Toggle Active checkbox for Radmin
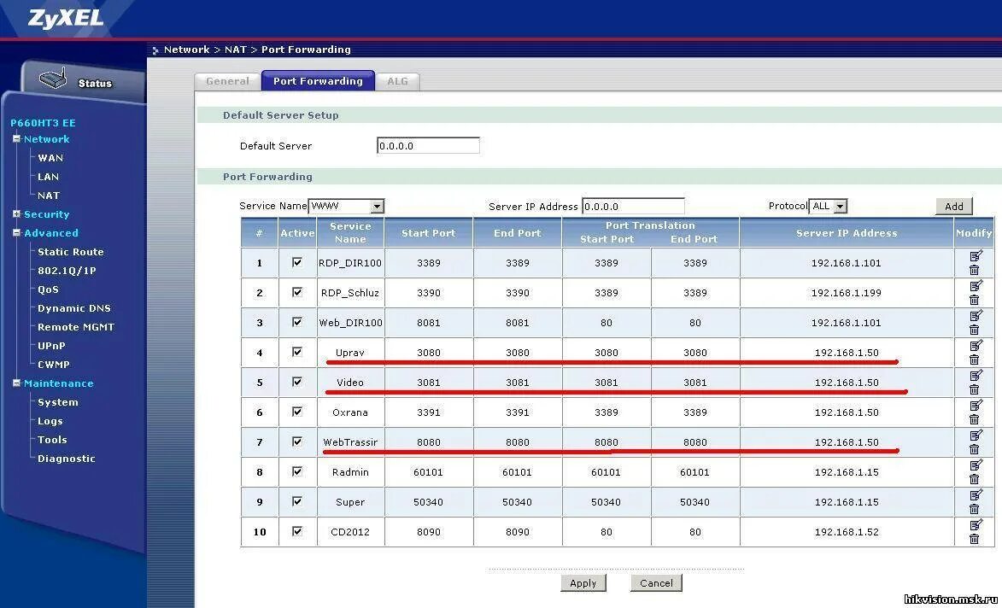1002x608 pixels. coord(297,471)
